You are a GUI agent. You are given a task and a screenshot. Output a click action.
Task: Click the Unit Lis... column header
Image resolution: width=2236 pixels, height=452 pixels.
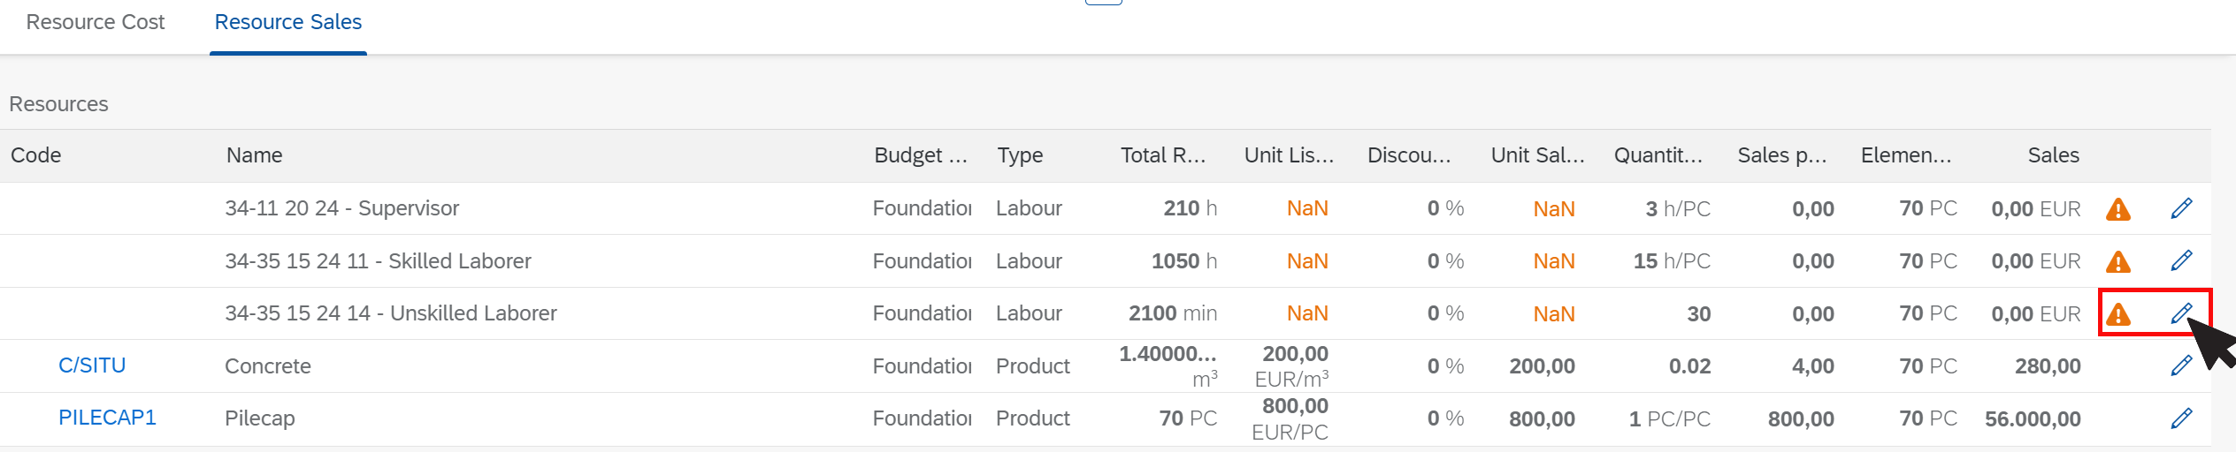1289,155
